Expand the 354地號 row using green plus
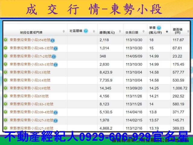Screen dimensions: 193x145 click(5, 40)
